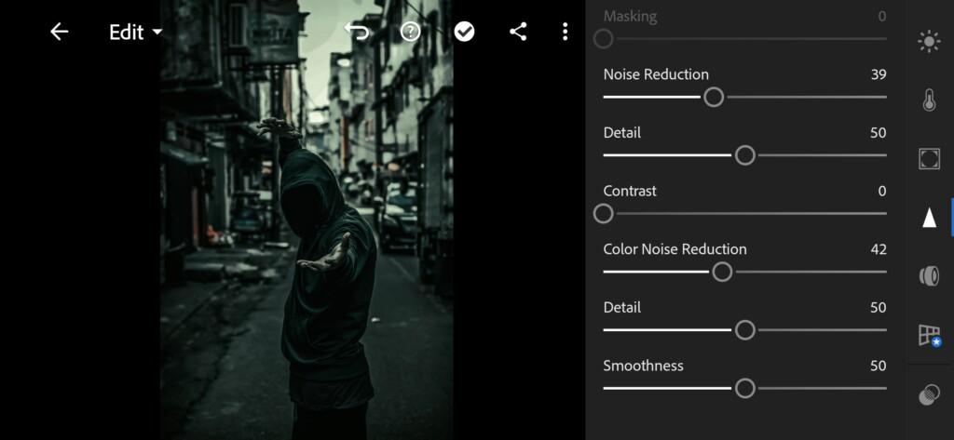Click the Noise Reduction value 39
The image size is (954, 440).
[x=878, y=74]
